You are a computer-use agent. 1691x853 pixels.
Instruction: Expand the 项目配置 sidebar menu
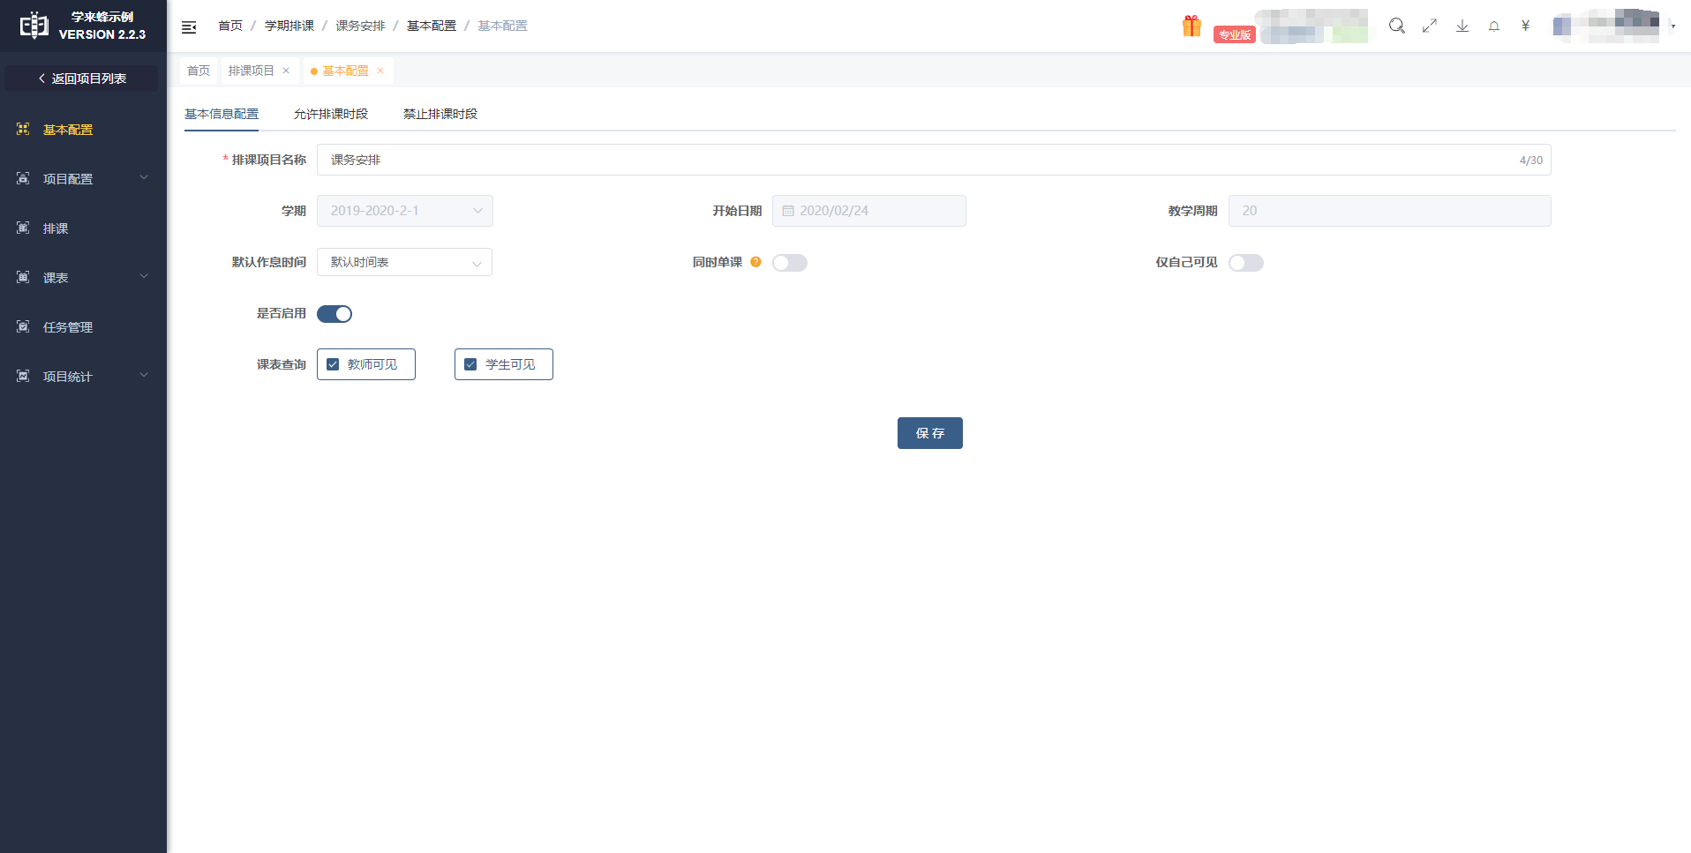coord(83,179)
